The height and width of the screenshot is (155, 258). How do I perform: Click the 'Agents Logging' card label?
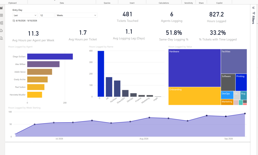pyautogui.click(x=172, y=21)
